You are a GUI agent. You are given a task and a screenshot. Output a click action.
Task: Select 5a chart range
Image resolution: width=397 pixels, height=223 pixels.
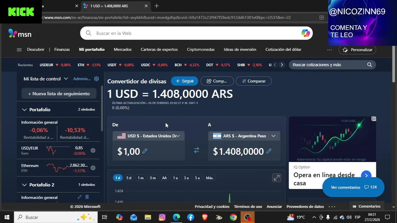point(197,178)
